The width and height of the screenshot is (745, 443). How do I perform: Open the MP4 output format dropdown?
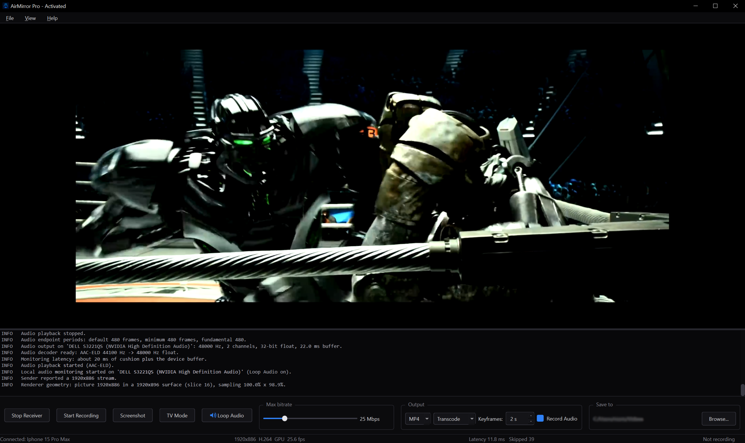pyautogui.click(x=418, y=419)
